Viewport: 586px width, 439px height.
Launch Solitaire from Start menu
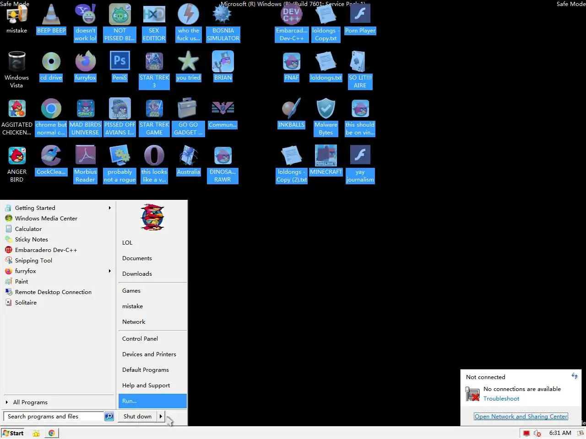(59, 303)
